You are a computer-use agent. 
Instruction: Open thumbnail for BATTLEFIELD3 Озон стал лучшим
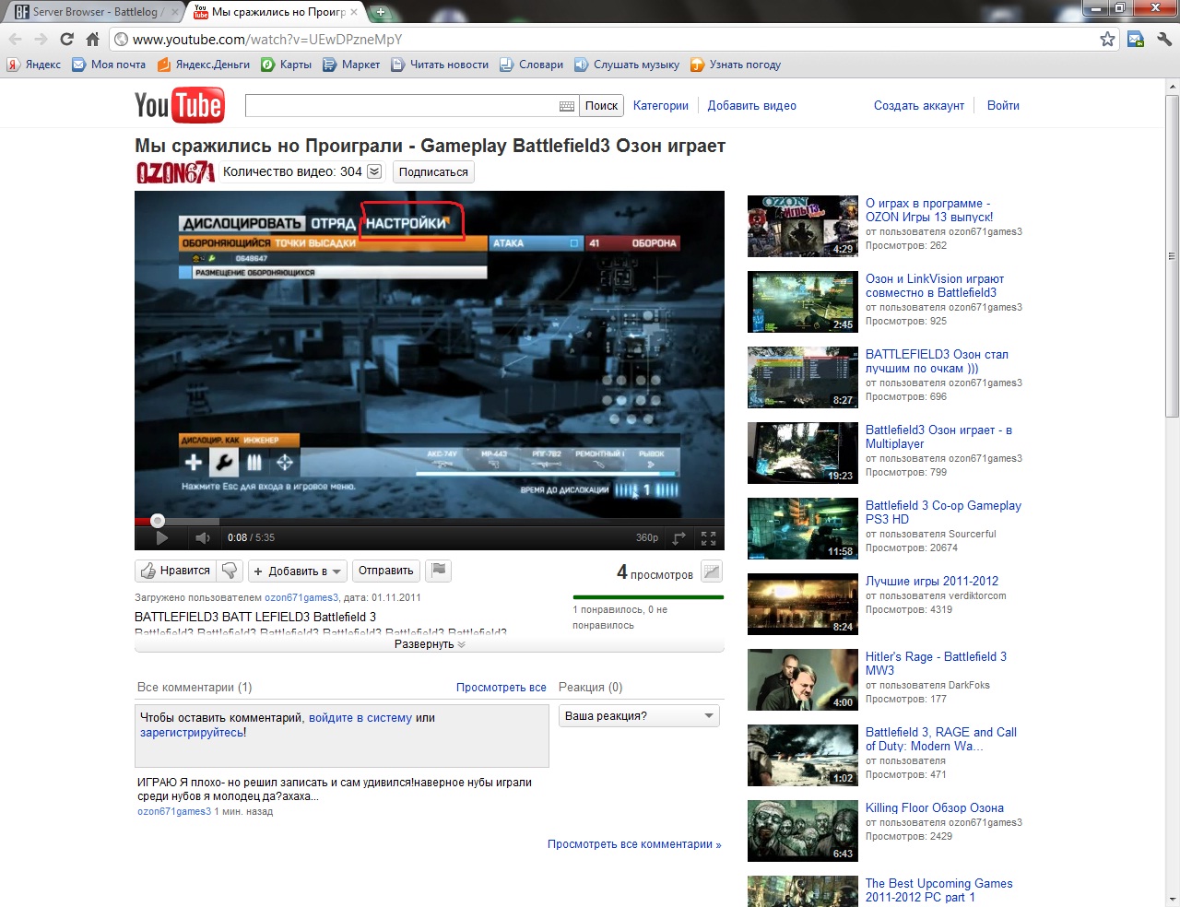(803, 377)
